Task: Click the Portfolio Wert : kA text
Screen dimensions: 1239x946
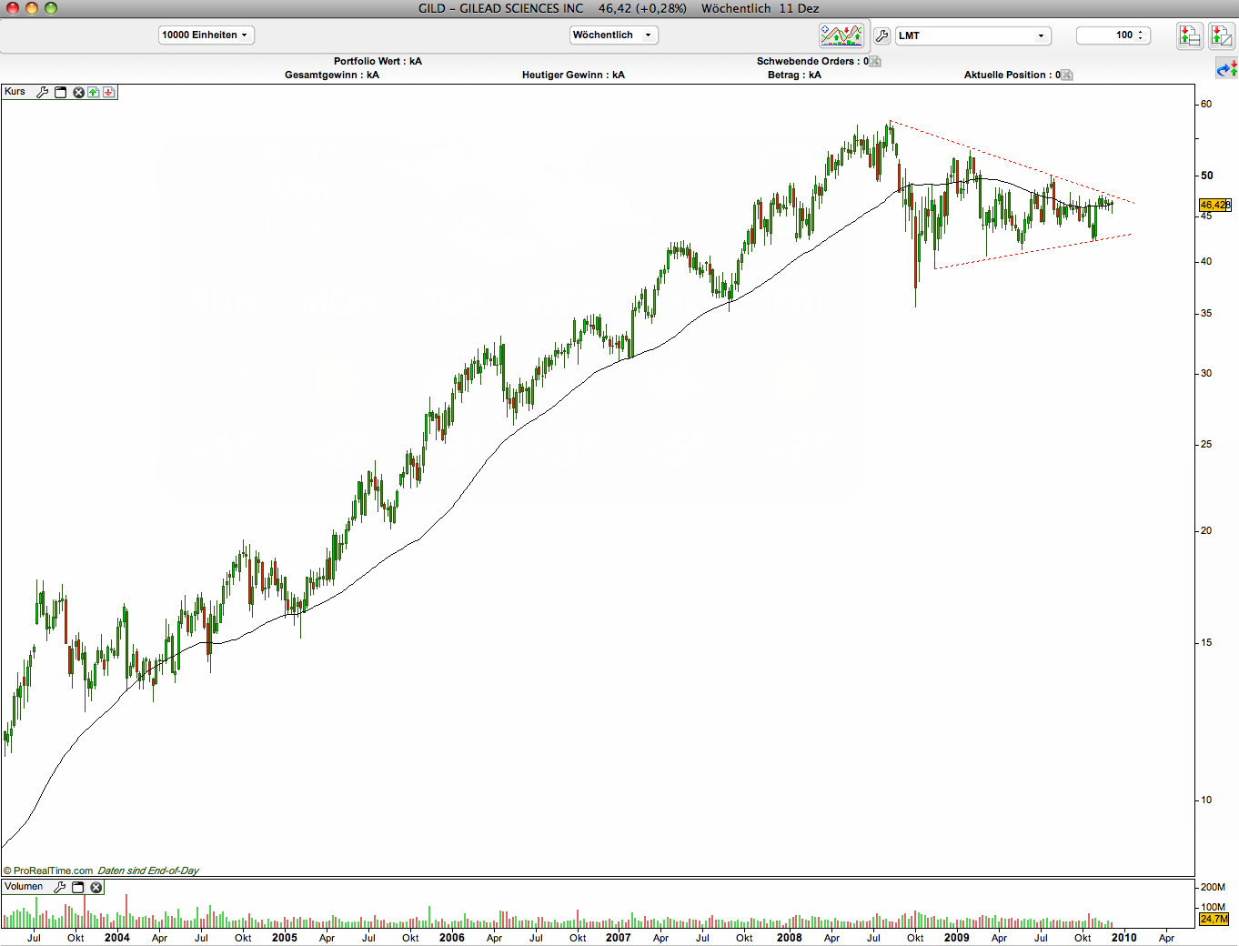Action: (x=378, y=62)
